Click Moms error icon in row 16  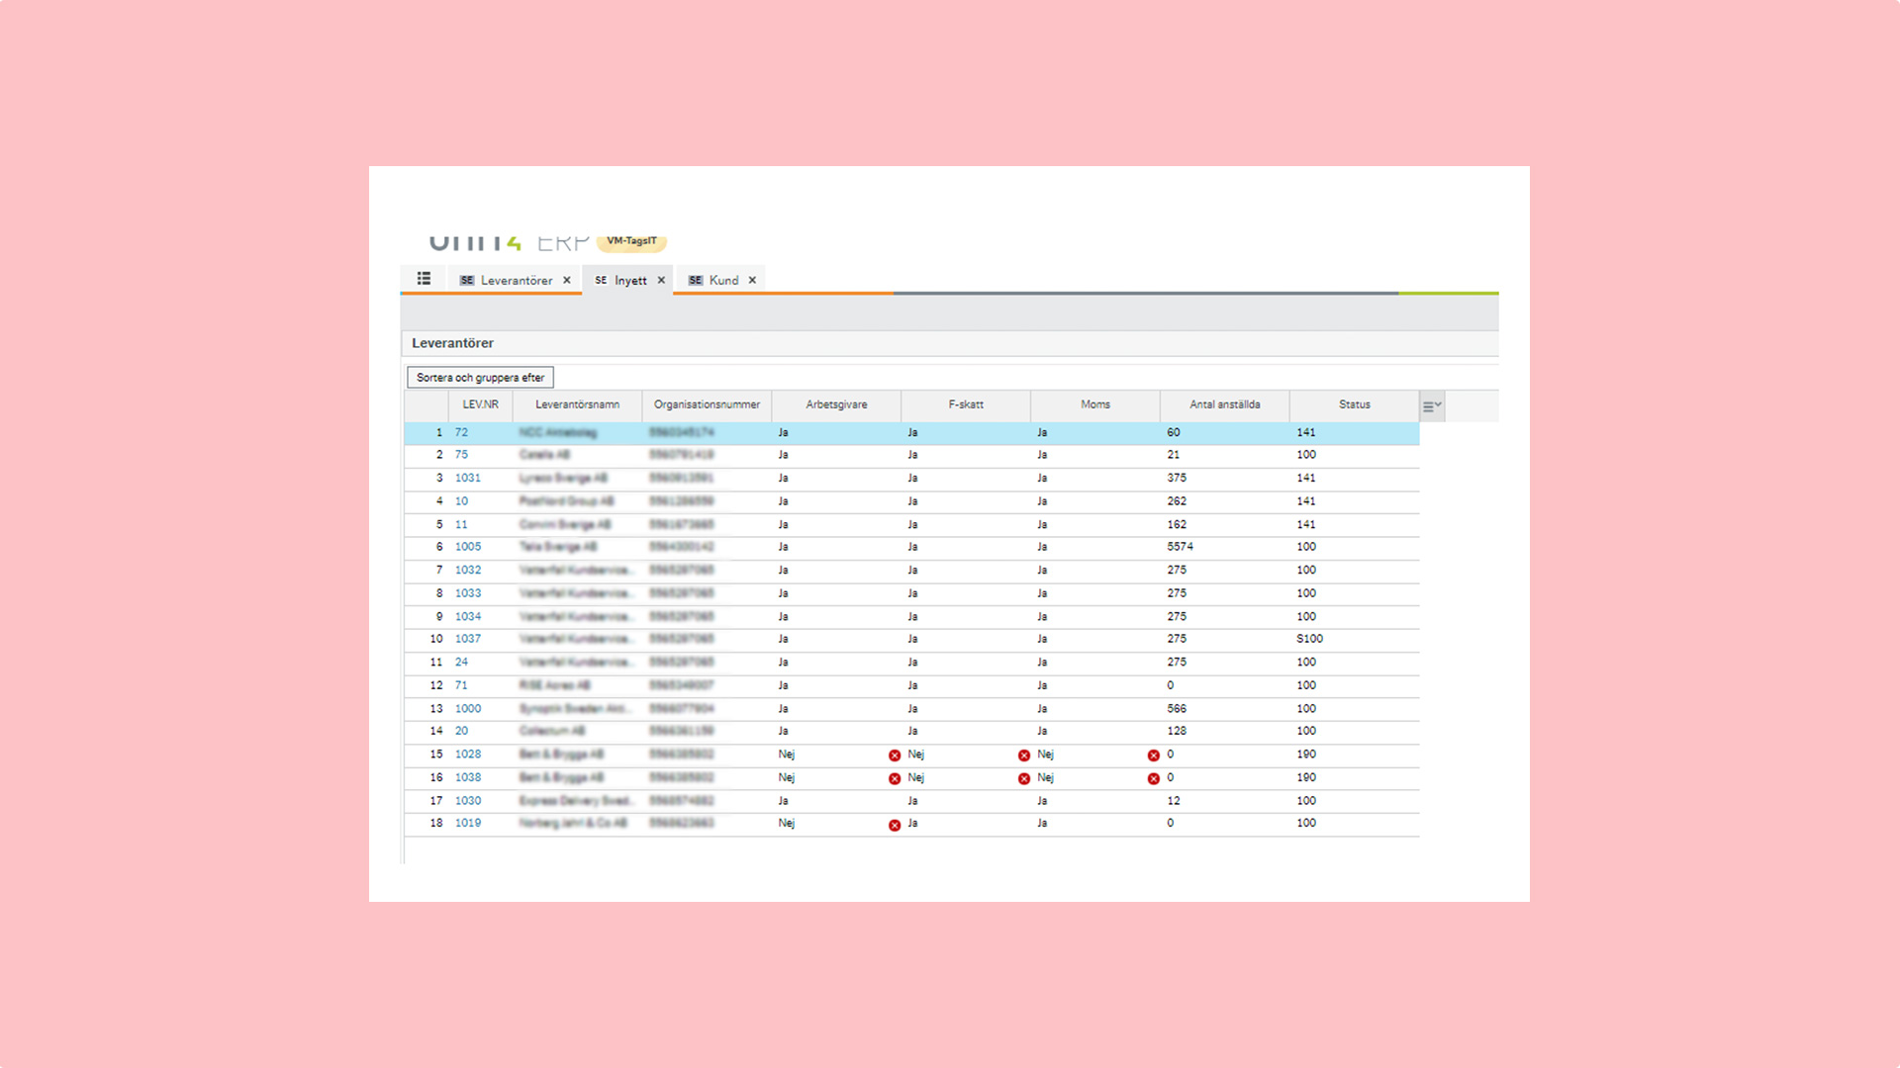pos(1154,779)
